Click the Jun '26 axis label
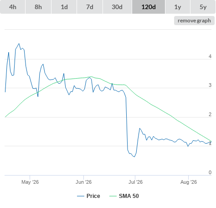This screenshot has height=208, width=216. pyautogui.click(x=83, y=182)
